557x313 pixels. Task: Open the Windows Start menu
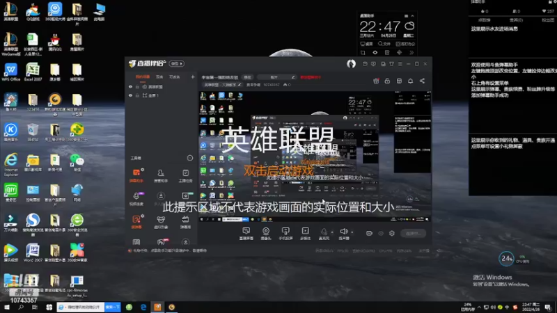pyautogui.click(x=7, y=307)
